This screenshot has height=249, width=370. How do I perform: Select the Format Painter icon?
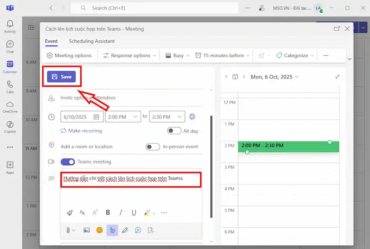(69, 212)
